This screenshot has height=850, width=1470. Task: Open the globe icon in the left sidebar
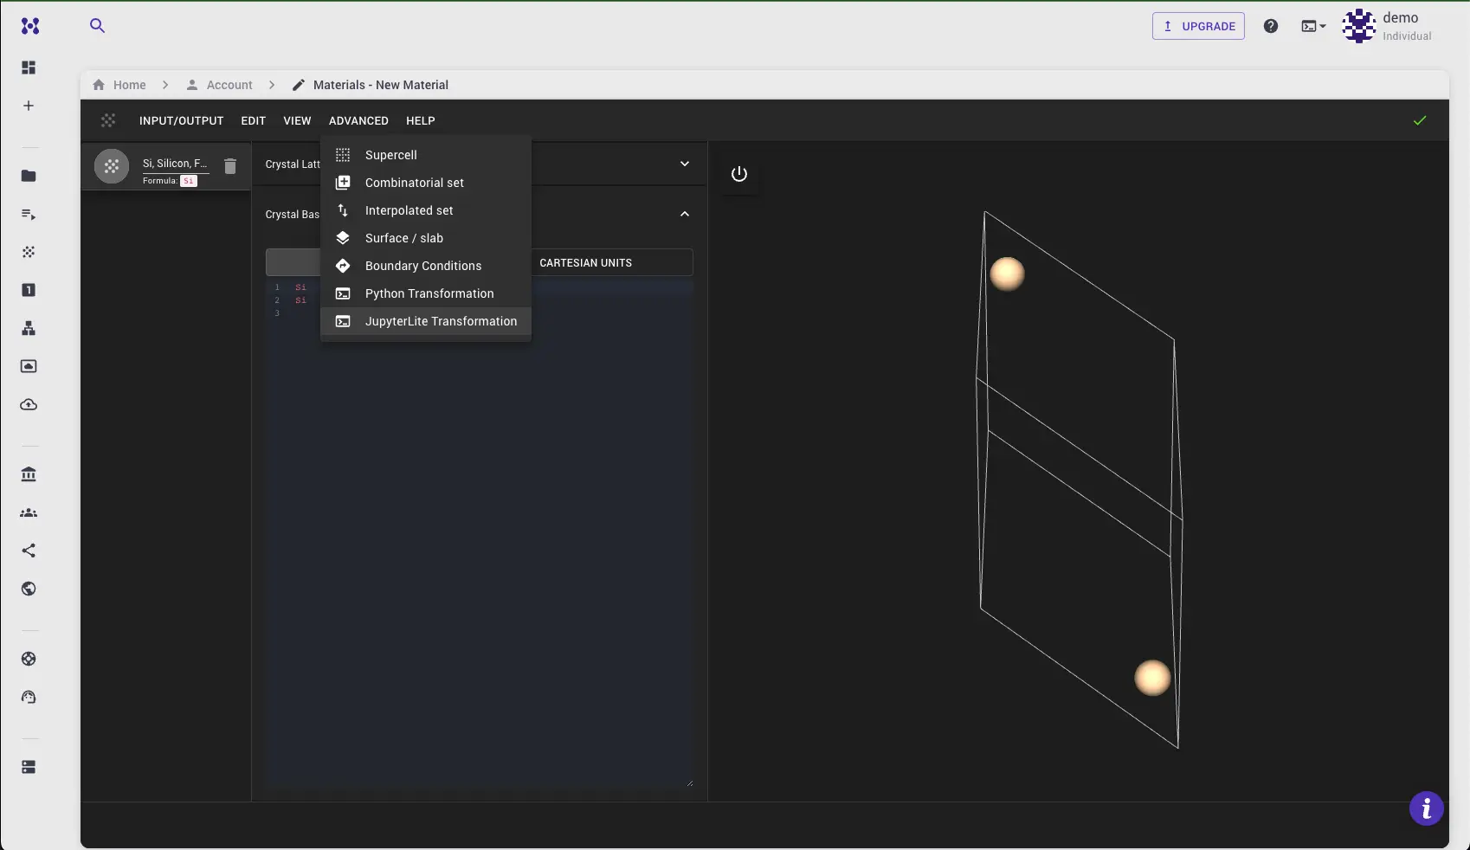tap(29, 589)
